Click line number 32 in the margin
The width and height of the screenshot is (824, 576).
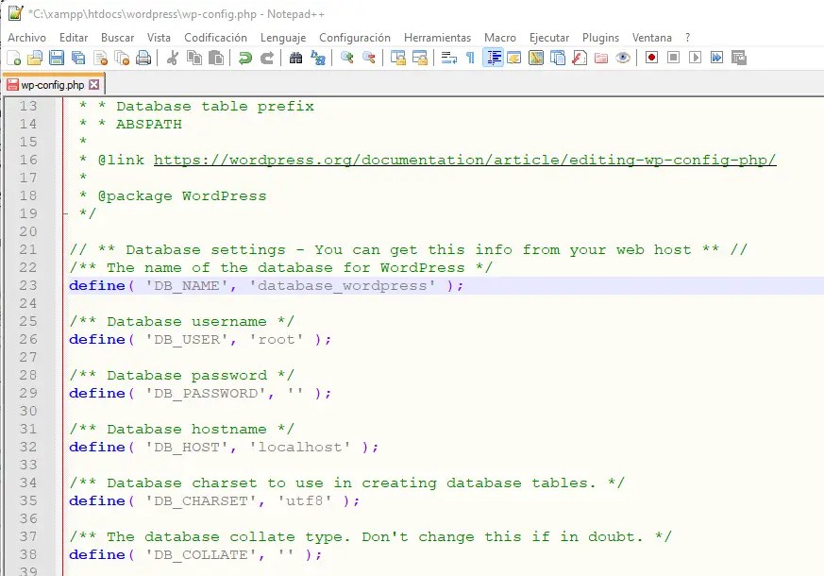[x=27, y=447]
